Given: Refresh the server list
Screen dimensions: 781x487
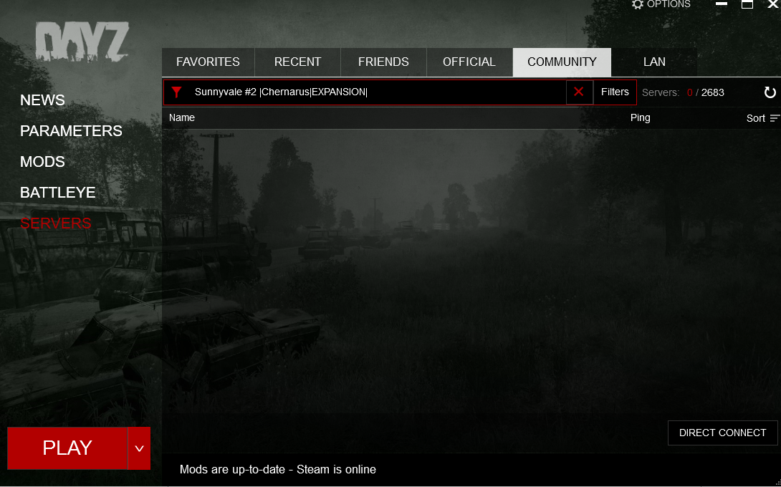Looking at the screenshot, I should coord(770,92).
